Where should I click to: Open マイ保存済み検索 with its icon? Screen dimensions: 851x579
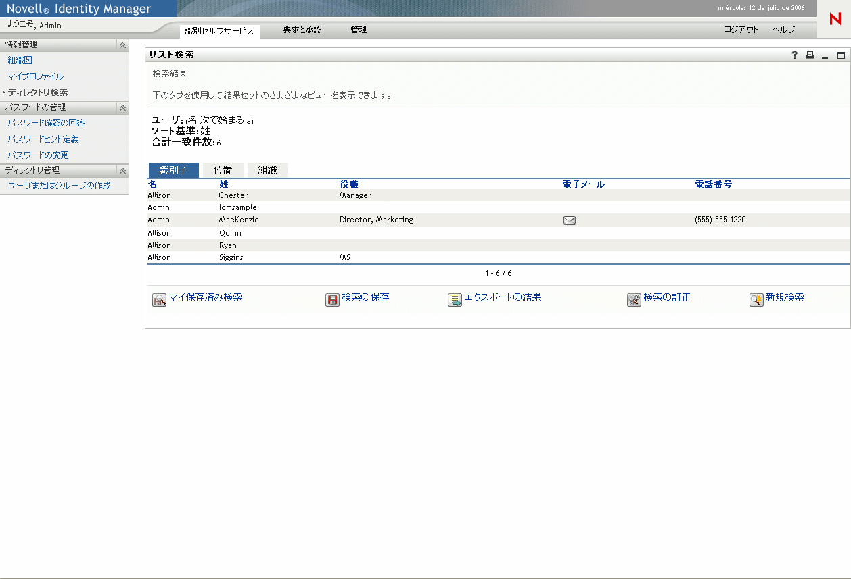point(159,299)
